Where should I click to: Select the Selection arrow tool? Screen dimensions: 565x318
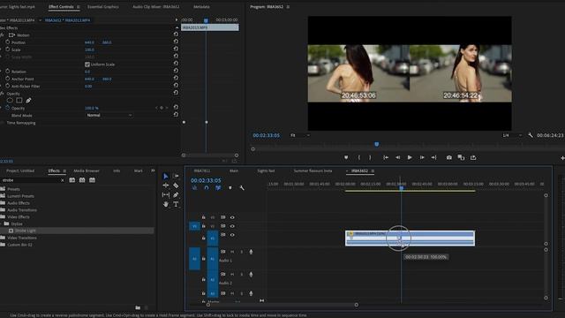point(165,177)
